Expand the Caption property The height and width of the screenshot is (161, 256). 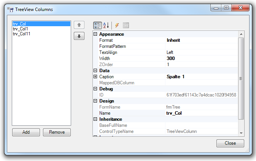95,77
